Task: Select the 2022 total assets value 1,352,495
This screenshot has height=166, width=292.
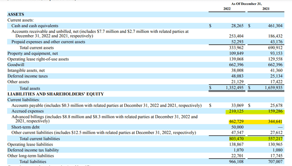Action: pyautogui.click(x=235, y=88)
